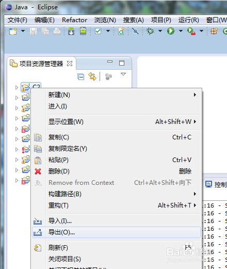This screenshot has width=227, height=269.
Task: Open the dropdown next to checkmark icon
Action: click(108, 31)
